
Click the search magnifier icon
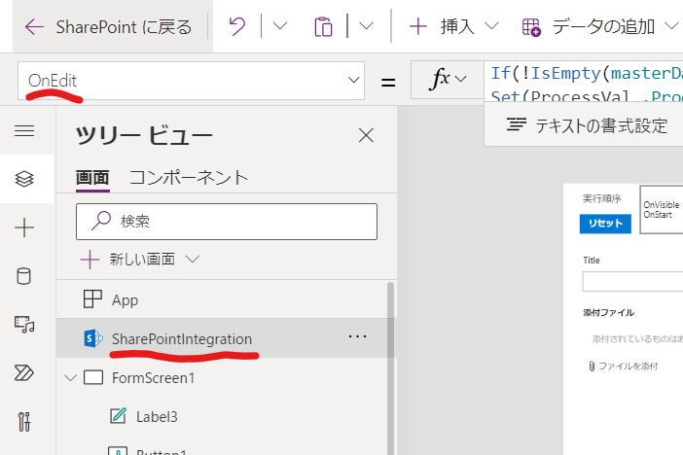click(101, 221)
